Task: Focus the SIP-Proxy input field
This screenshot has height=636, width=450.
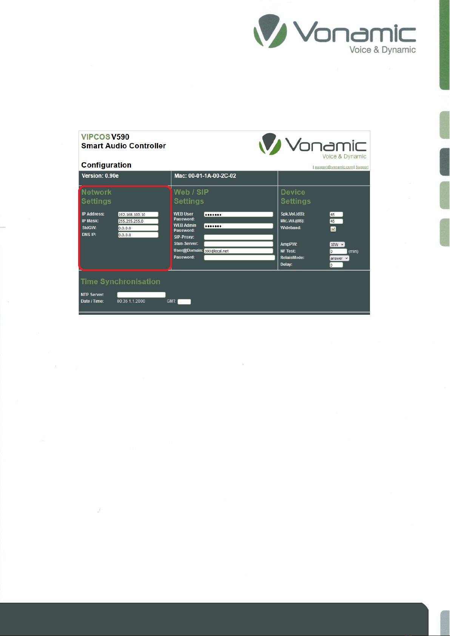Action: click(239, 237)
